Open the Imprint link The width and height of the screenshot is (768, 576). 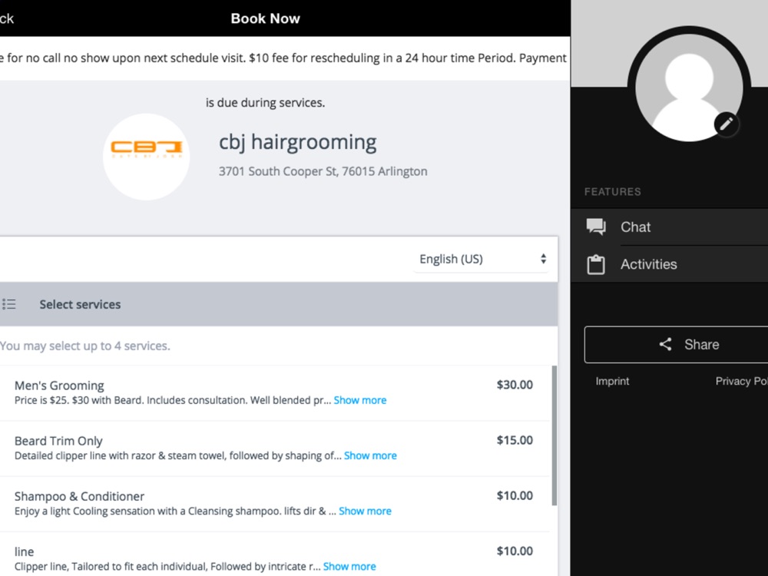coord(612,381)
